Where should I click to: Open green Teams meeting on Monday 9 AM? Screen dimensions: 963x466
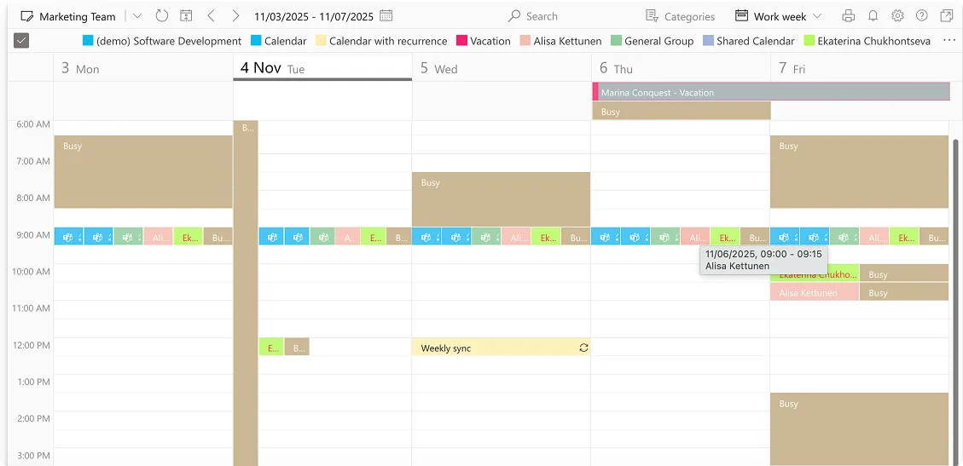(x=128, y=237)
